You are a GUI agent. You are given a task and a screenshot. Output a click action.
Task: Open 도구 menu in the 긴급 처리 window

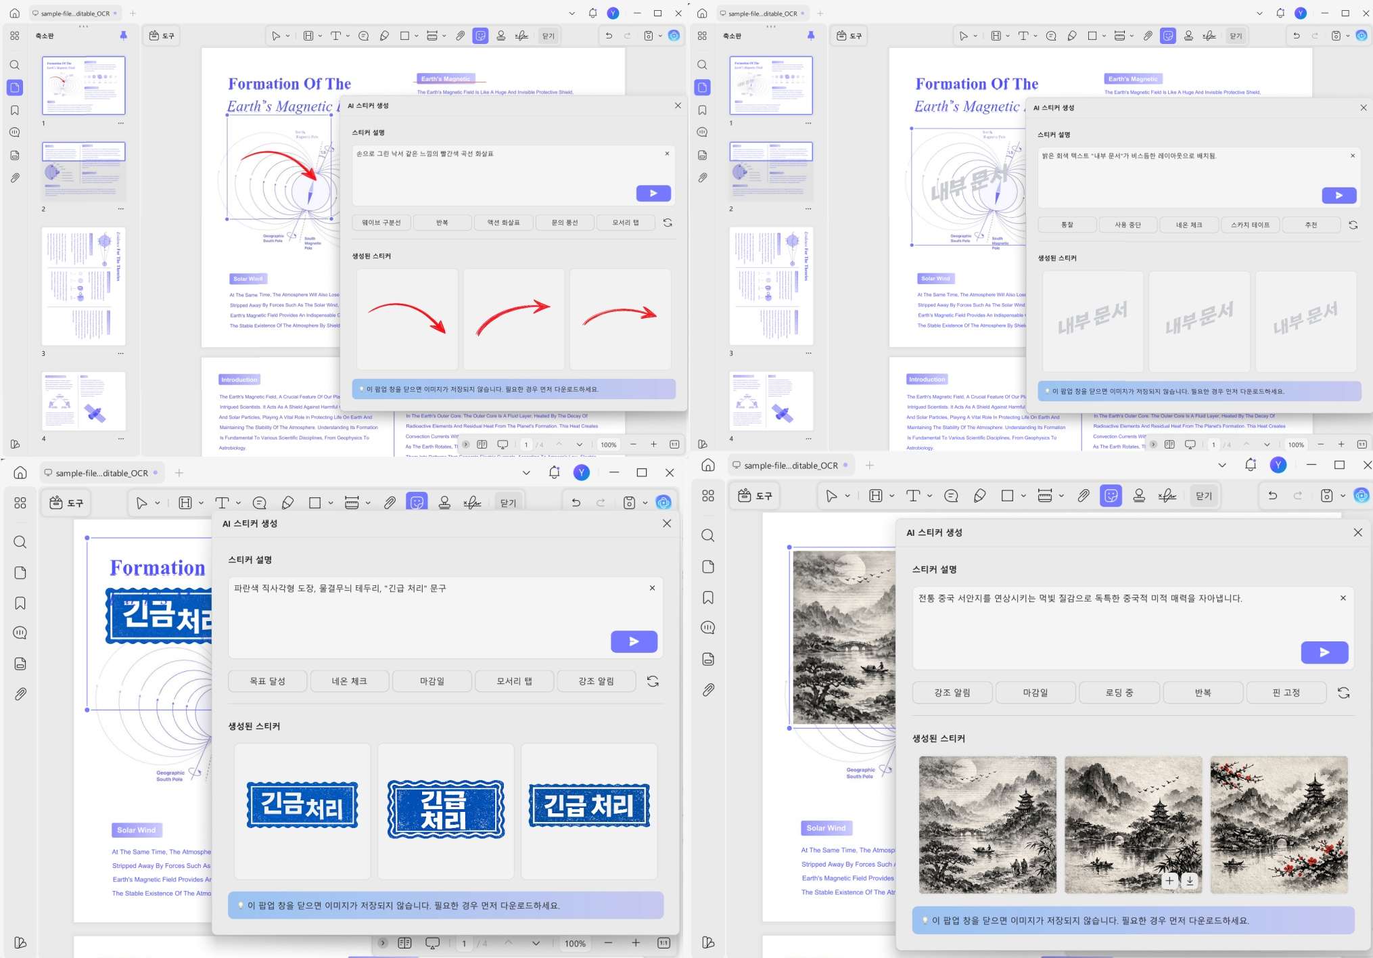pyautogui.click(x=66, y=503)
